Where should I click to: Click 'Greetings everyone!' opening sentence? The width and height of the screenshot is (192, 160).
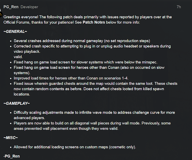(21, 17)
